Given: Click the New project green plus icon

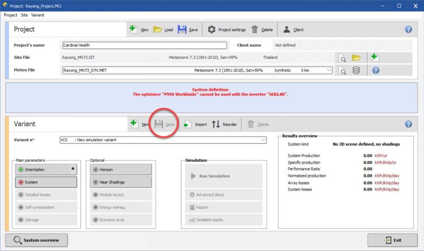Looking at the screenshot, I should (133, 30).
